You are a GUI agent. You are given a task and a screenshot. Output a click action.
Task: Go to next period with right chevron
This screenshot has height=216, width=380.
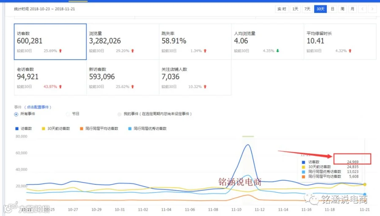click(x=372, y=9)
